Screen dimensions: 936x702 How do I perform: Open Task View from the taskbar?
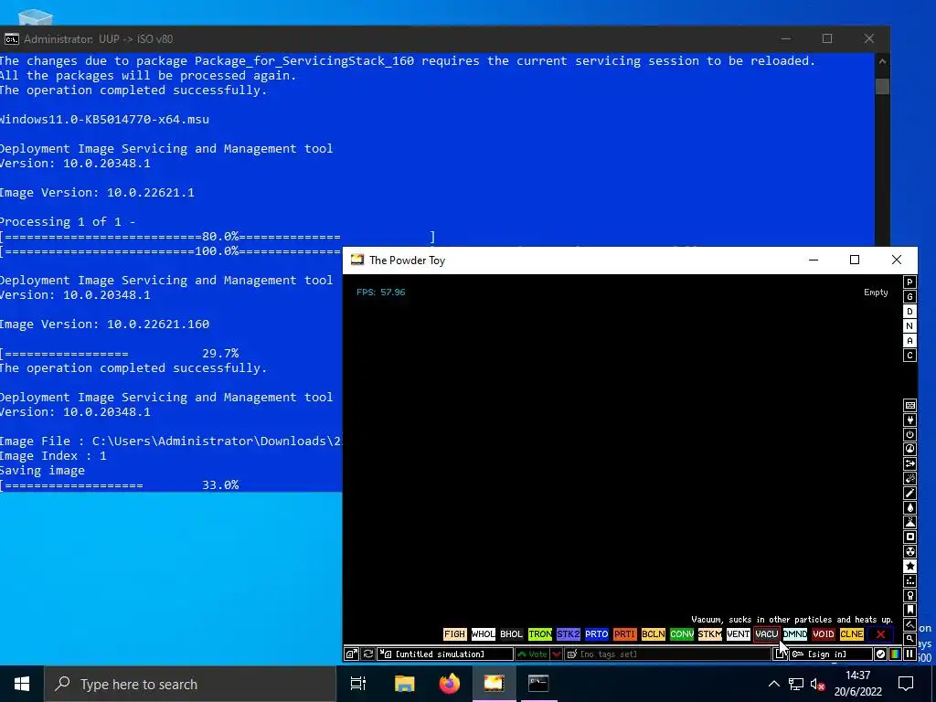point(358,684)
